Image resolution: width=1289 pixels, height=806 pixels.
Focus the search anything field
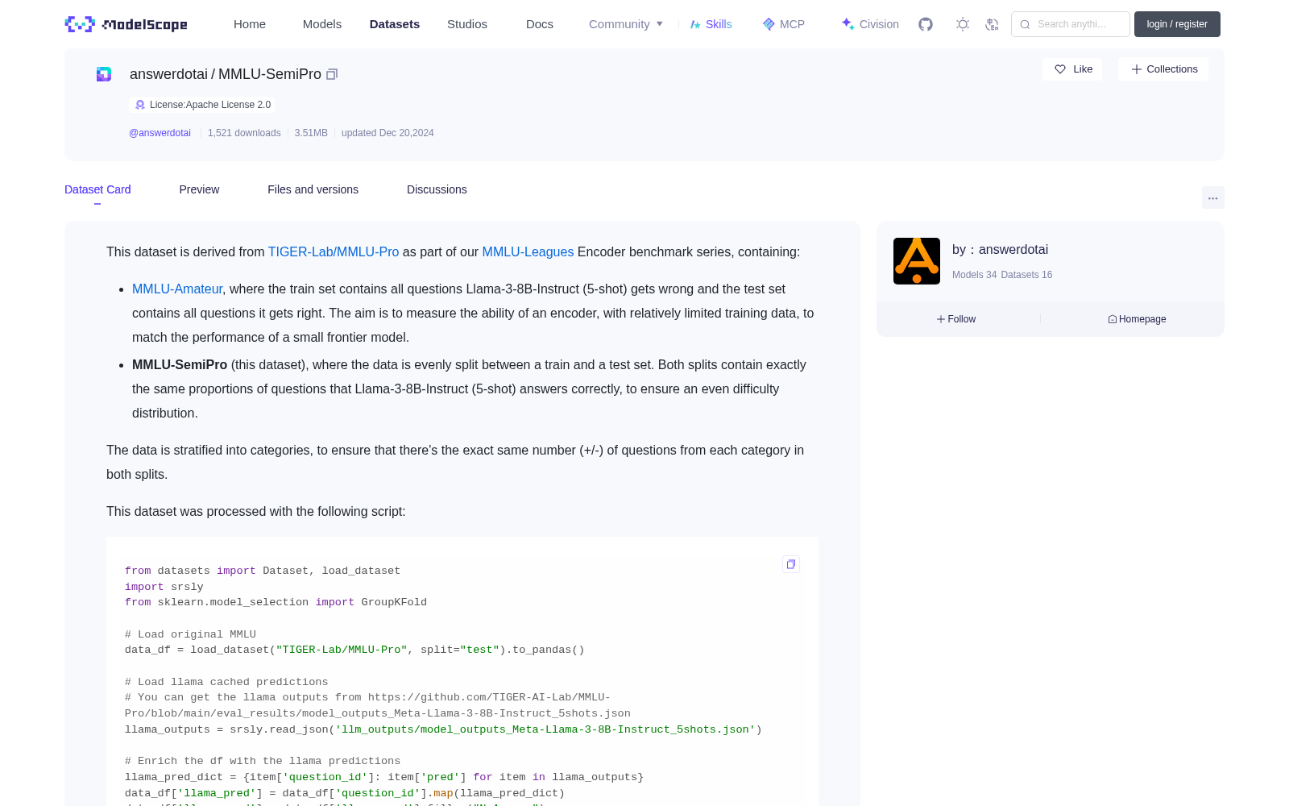pyautogui.click(x=1071, y=24)
